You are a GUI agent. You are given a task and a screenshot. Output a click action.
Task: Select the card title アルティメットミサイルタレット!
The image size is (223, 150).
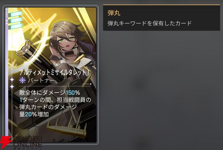54,72
